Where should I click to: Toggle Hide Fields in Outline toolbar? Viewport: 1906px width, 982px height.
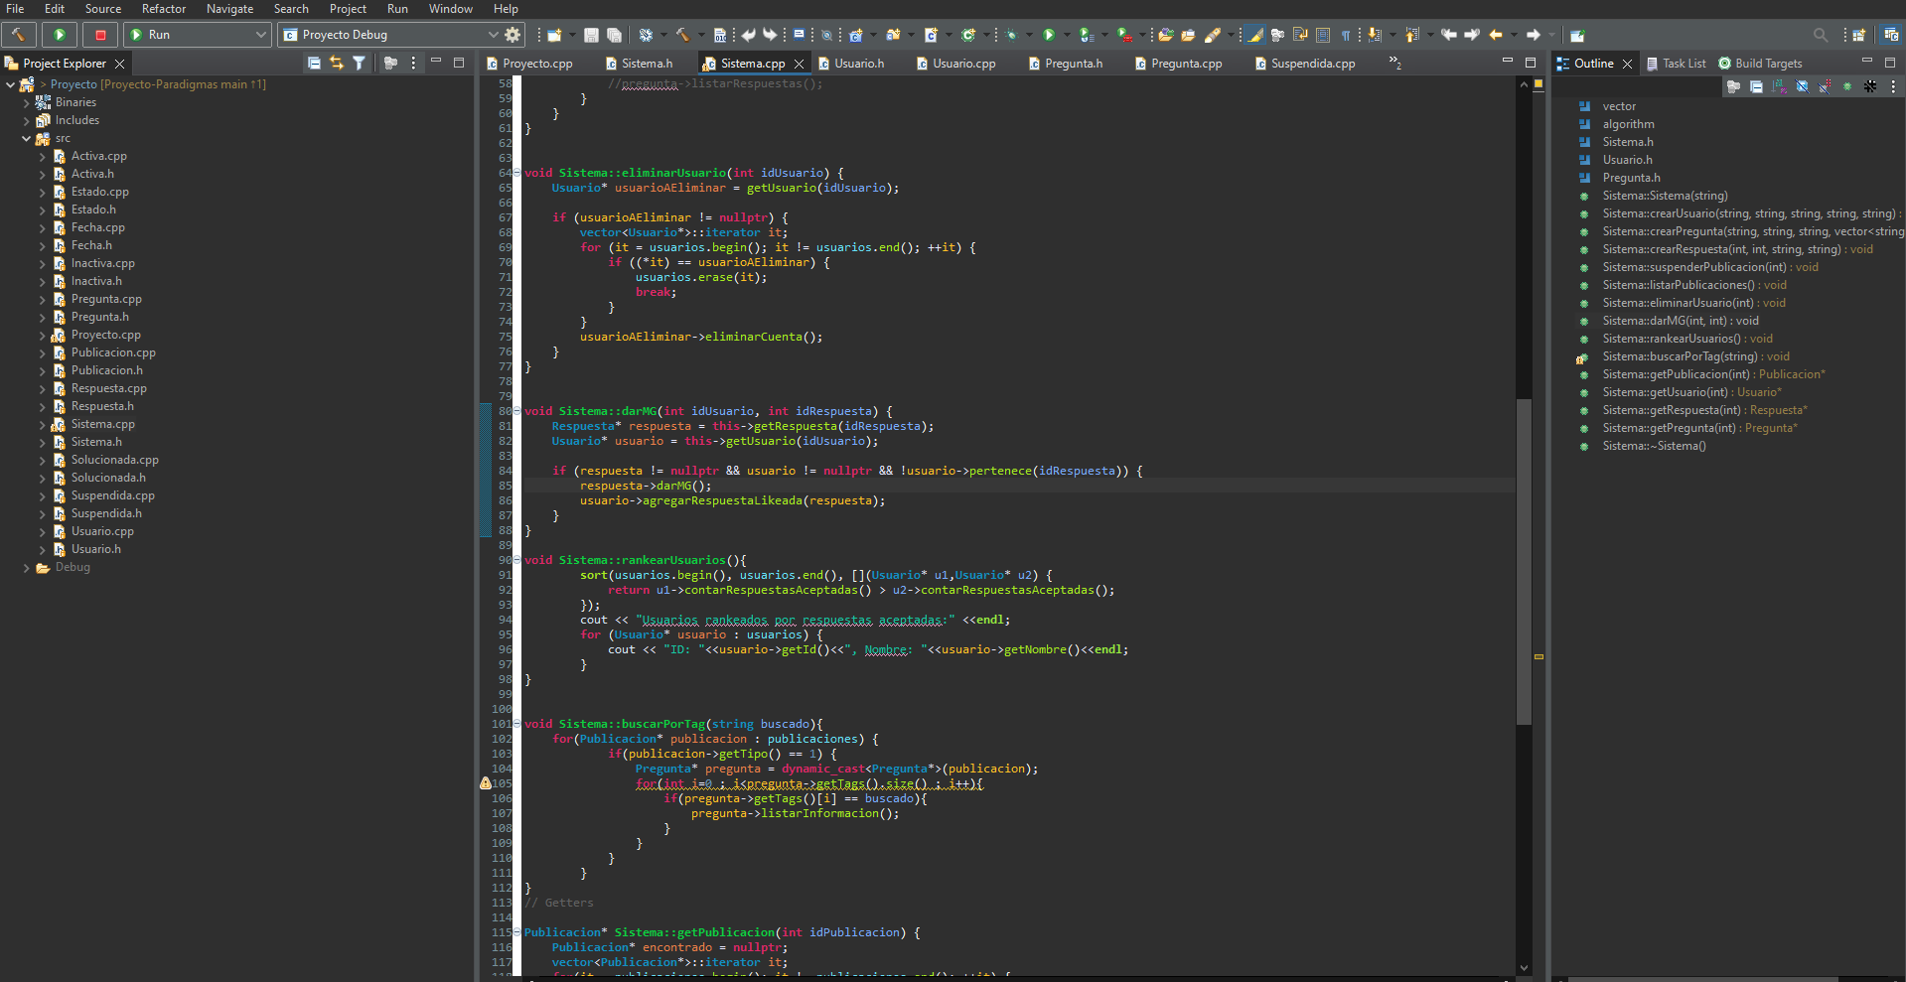pos(1802,86)
